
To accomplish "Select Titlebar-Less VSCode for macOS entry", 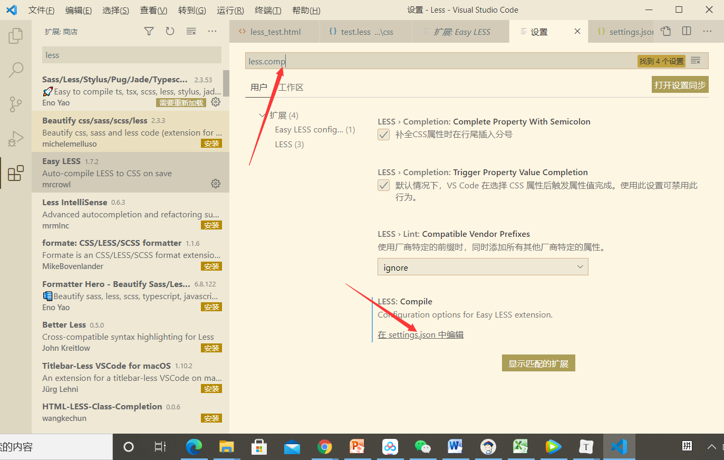I will pos(130,377).
